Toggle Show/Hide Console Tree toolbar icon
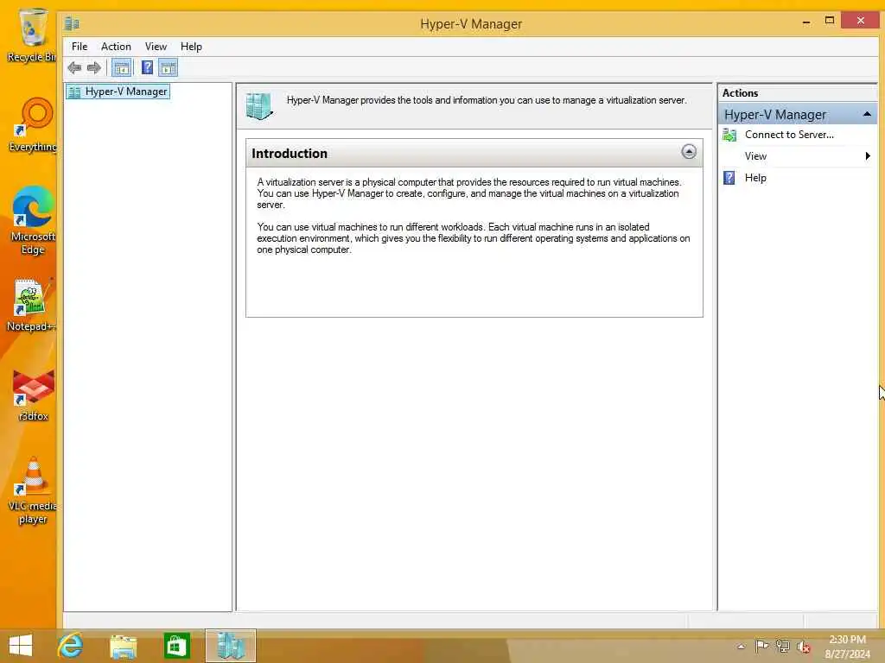885x663 pixels. tap(121, 68)
